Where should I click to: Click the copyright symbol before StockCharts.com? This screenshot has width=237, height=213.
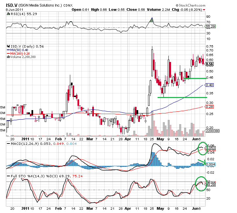(177, 6)
